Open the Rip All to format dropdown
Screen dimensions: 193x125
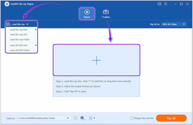click(174, 24)
